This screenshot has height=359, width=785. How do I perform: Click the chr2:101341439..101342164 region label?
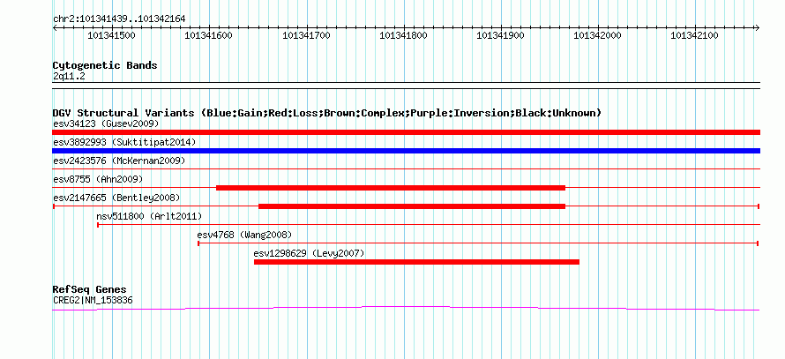[x=119, y=19]
